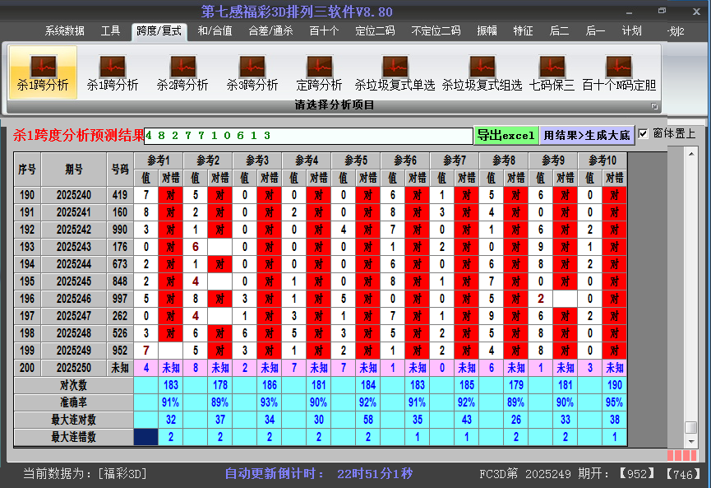
Task: Click the scrollbar down arrow
Action: pyautogui.click(x=691, y=441)
